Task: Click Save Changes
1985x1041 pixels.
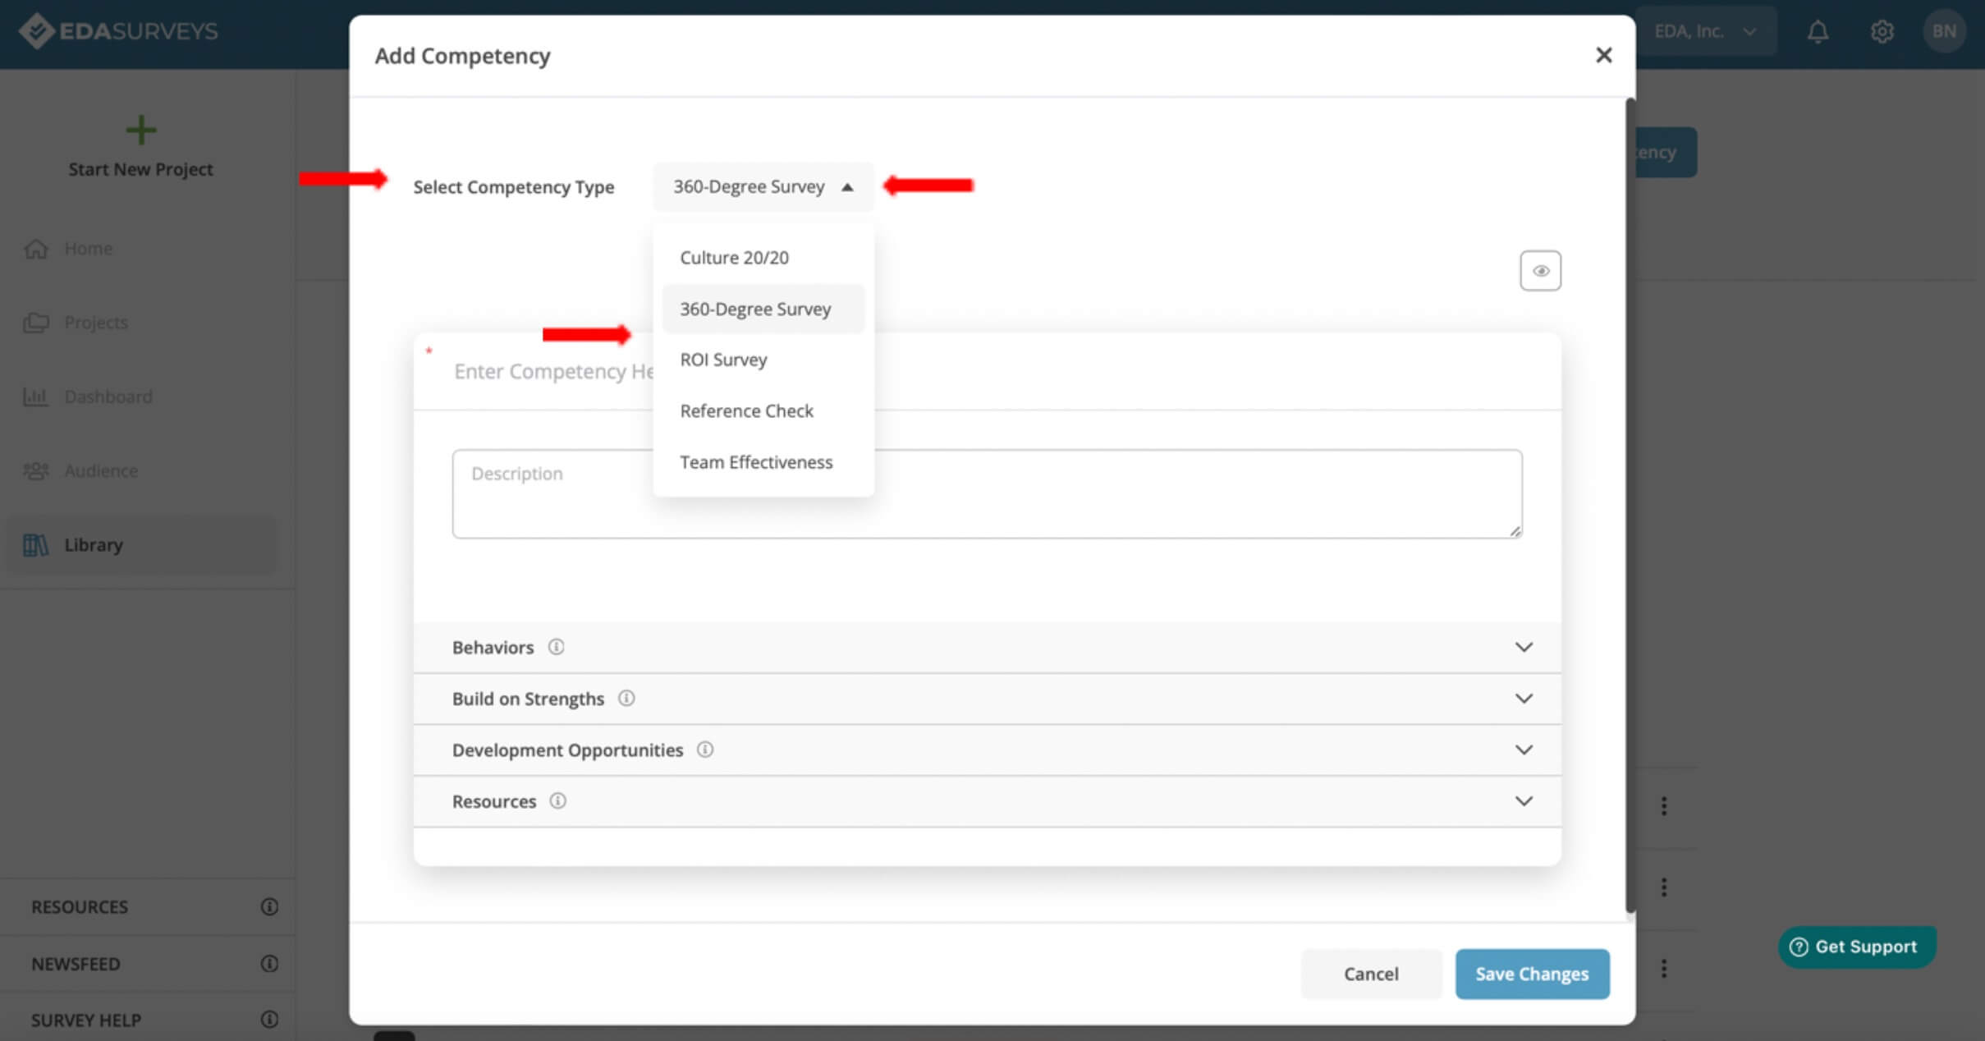Action: 1532,974
